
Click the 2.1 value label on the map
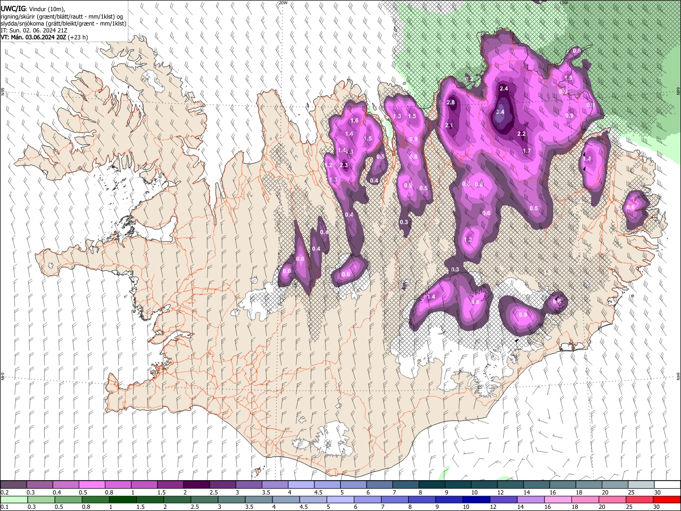[x=449, y=126]
